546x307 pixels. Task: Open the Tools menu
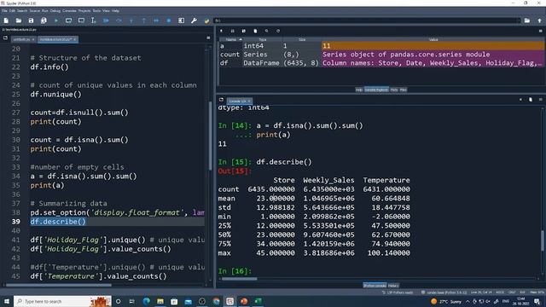pyautogui.click(x=96, y=11)
